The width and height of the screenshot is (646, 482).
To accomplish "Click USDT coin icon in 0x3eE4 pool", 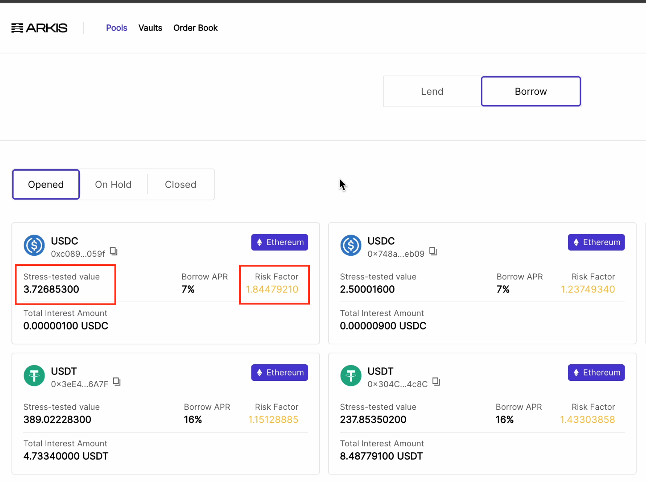I will (x=34, y=376).
